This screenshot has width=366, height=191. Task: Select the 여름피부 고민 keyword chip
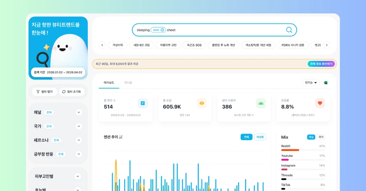[x=168, y=45]
